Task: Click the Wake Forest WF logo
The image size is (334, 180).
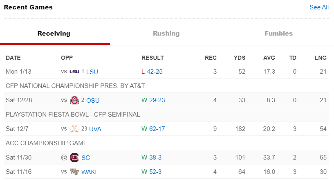Action: (74, 172)
